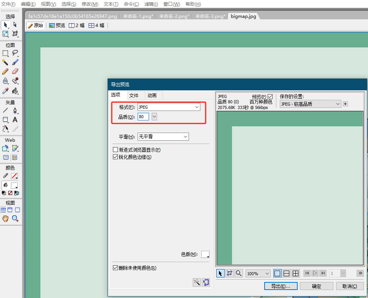Switch the export preview to four panes

click(295, 273)
